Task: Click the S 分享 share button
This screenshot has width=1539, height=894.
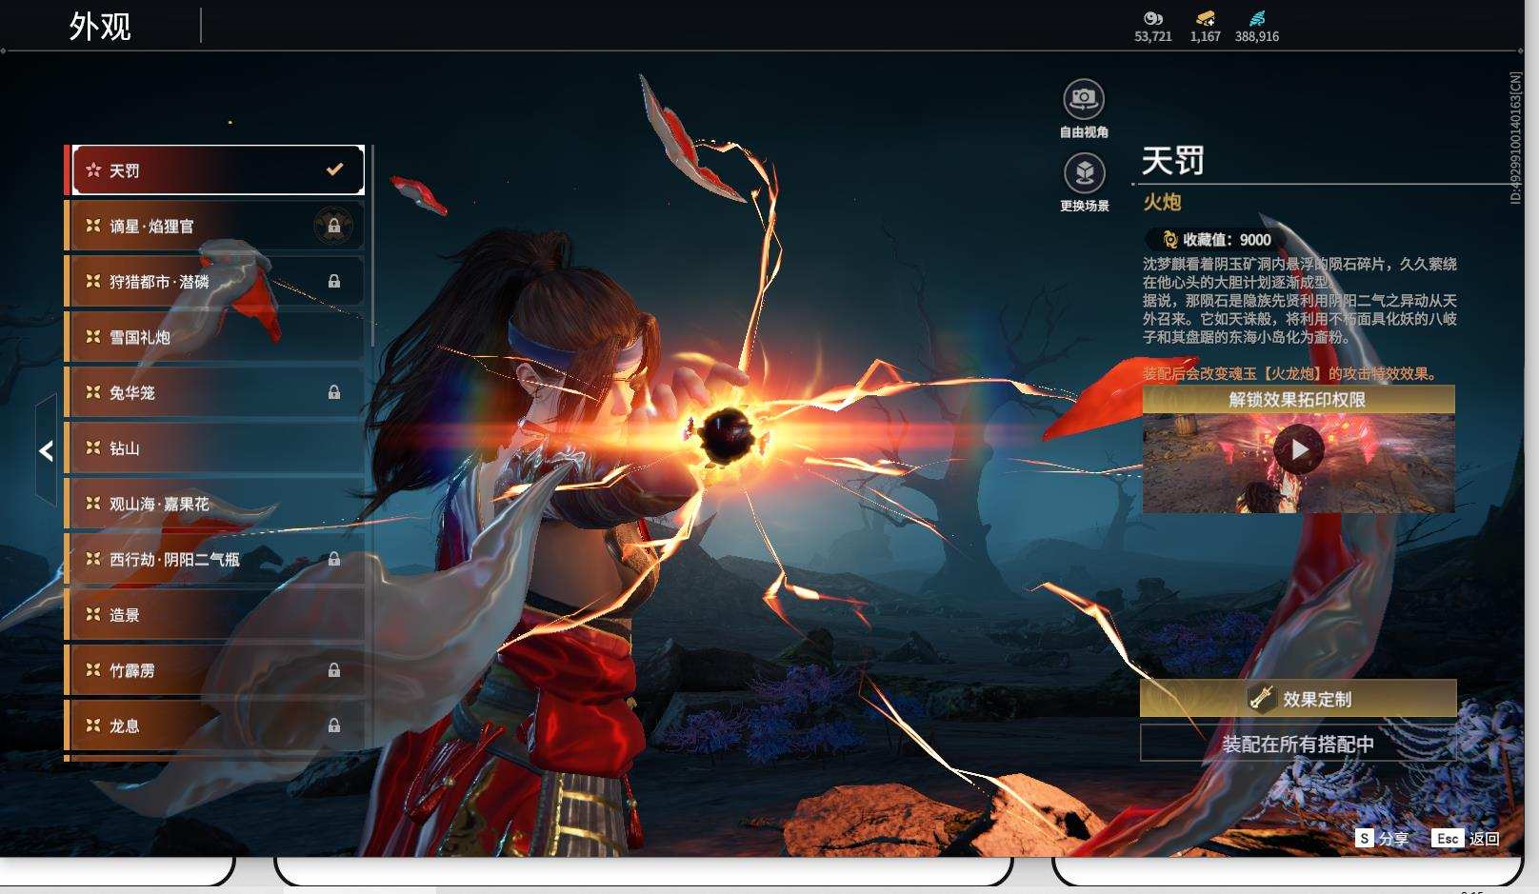Action: pos(1382,838)
